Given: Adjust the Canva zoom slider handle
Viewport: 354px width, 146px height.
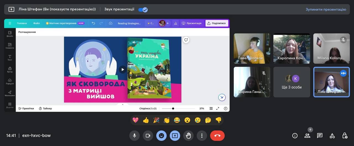Looking at the screenshot, I should coord(173,108).
